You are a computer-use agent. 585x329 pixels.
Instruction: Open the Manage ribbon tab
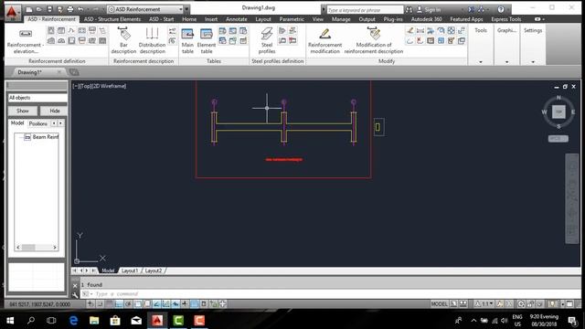point(341,19)
